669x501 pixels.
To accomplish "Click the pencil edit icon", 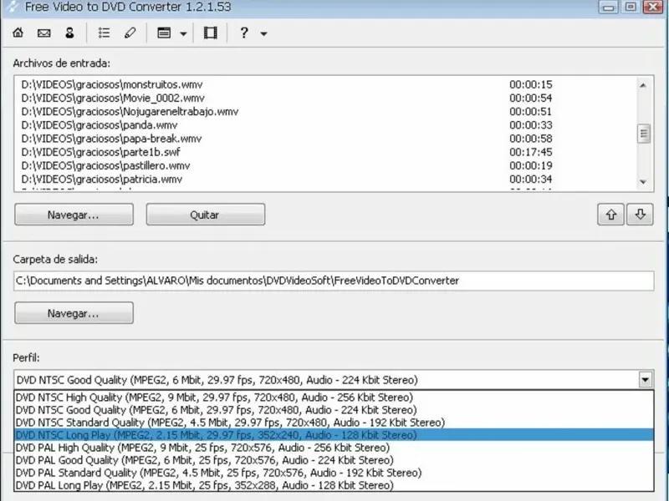I will 130,33.
